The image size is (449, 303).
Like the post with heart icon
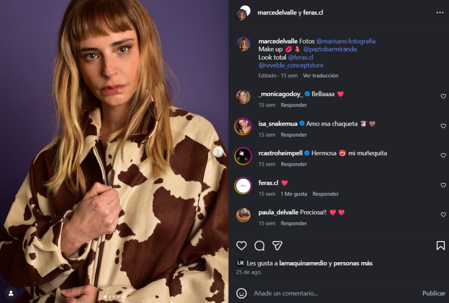coord(241,246)
